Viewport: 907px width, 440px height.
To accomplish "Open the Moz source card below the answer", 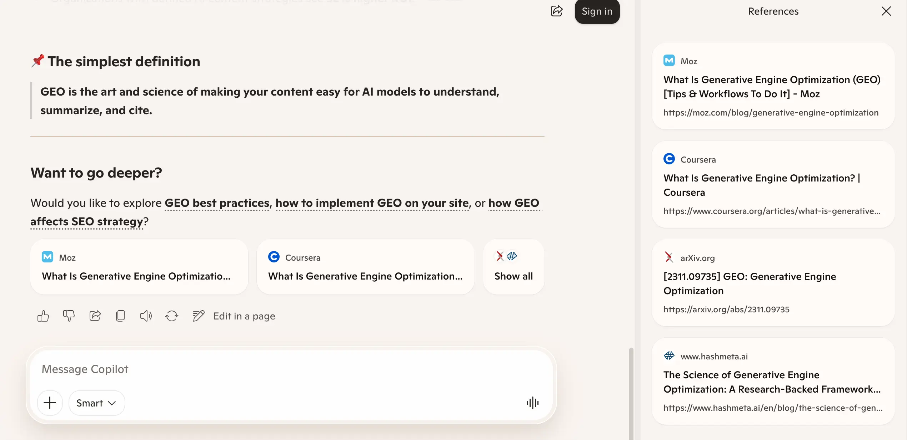I will pos(139,267).
